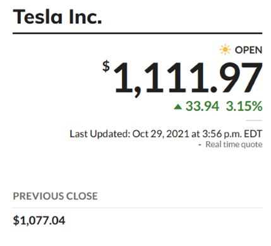Click the short gray divider under the change

pos(254,120)
